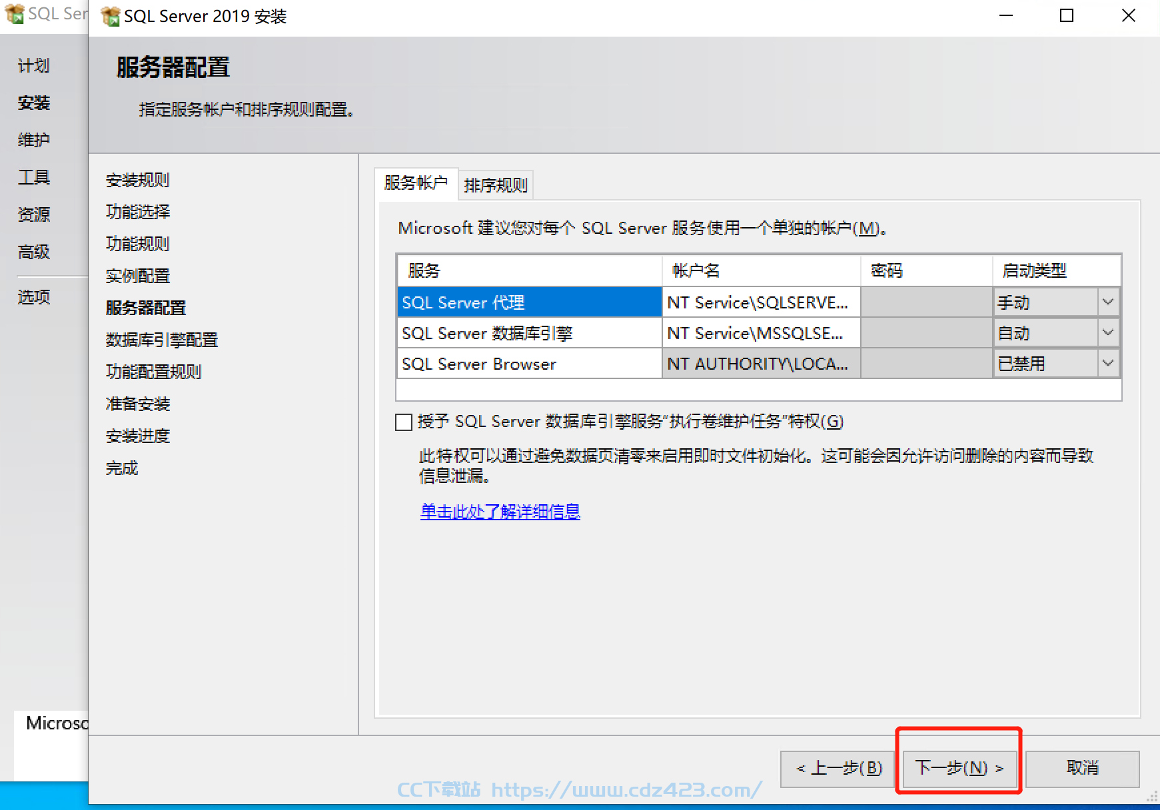Click password field for SQL Server 数据库引擎
1160x810 pixels.
(x=926, y=333)
